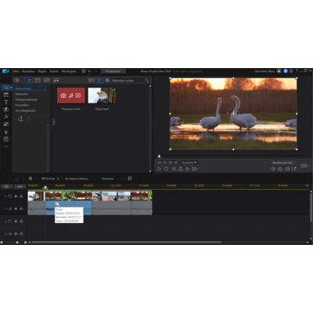Image resolution: width=313 pixels, height=313 pixels.
Task: Open the Werkzeuge tools dropdown
Action: point(50,178)
